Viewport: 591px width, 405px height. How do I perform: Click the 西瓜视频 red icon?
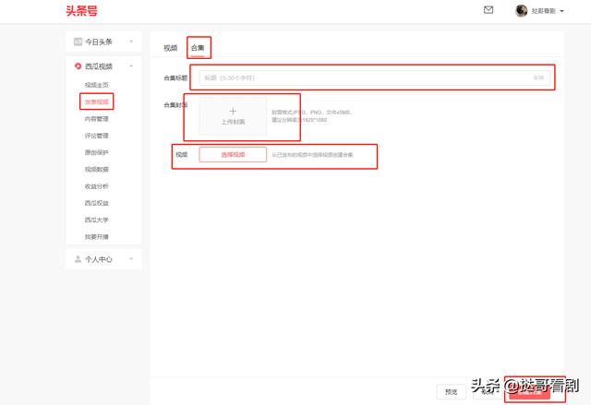point(78,66)
